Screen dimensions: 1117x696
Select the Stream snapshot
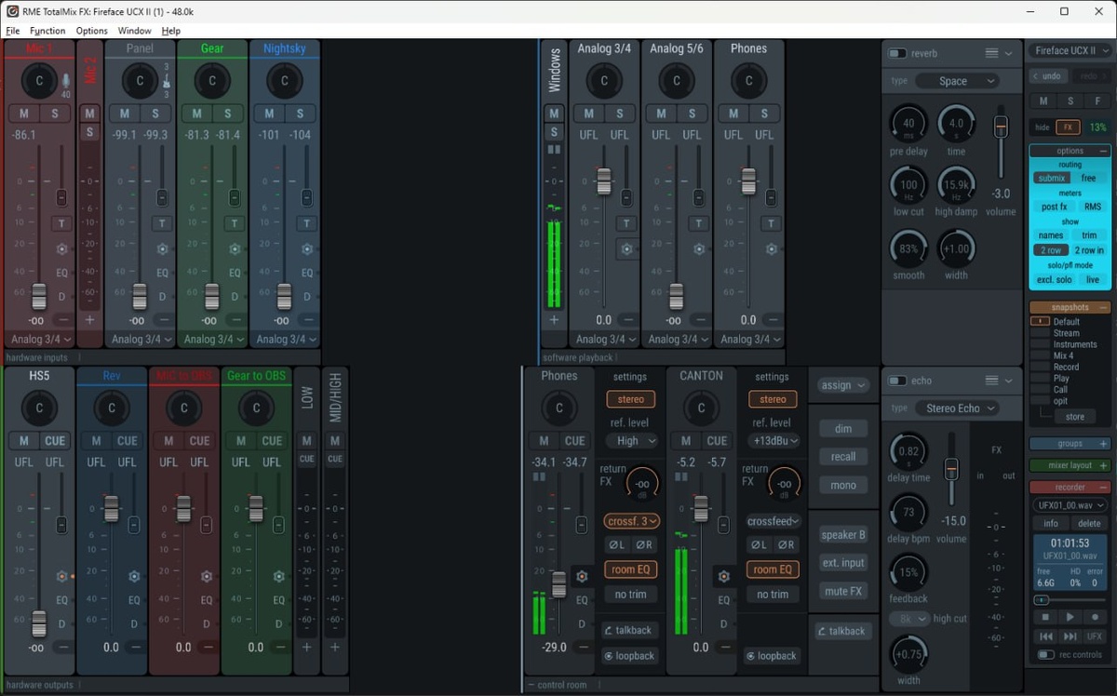click(1067, 333)
